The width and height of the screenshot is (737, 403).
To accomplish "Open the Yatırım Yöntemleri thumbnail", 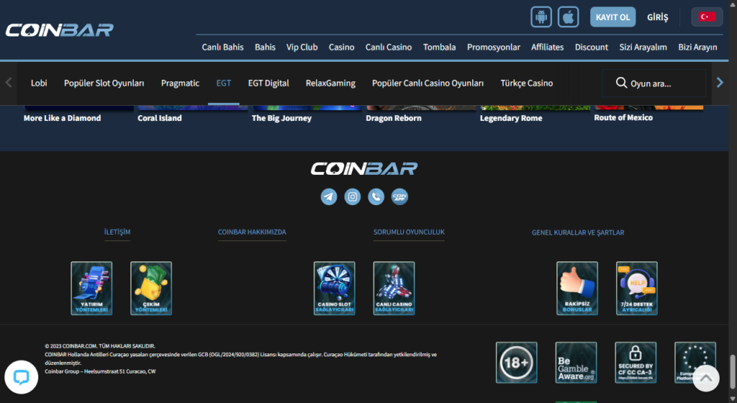I will coord(91,288).
